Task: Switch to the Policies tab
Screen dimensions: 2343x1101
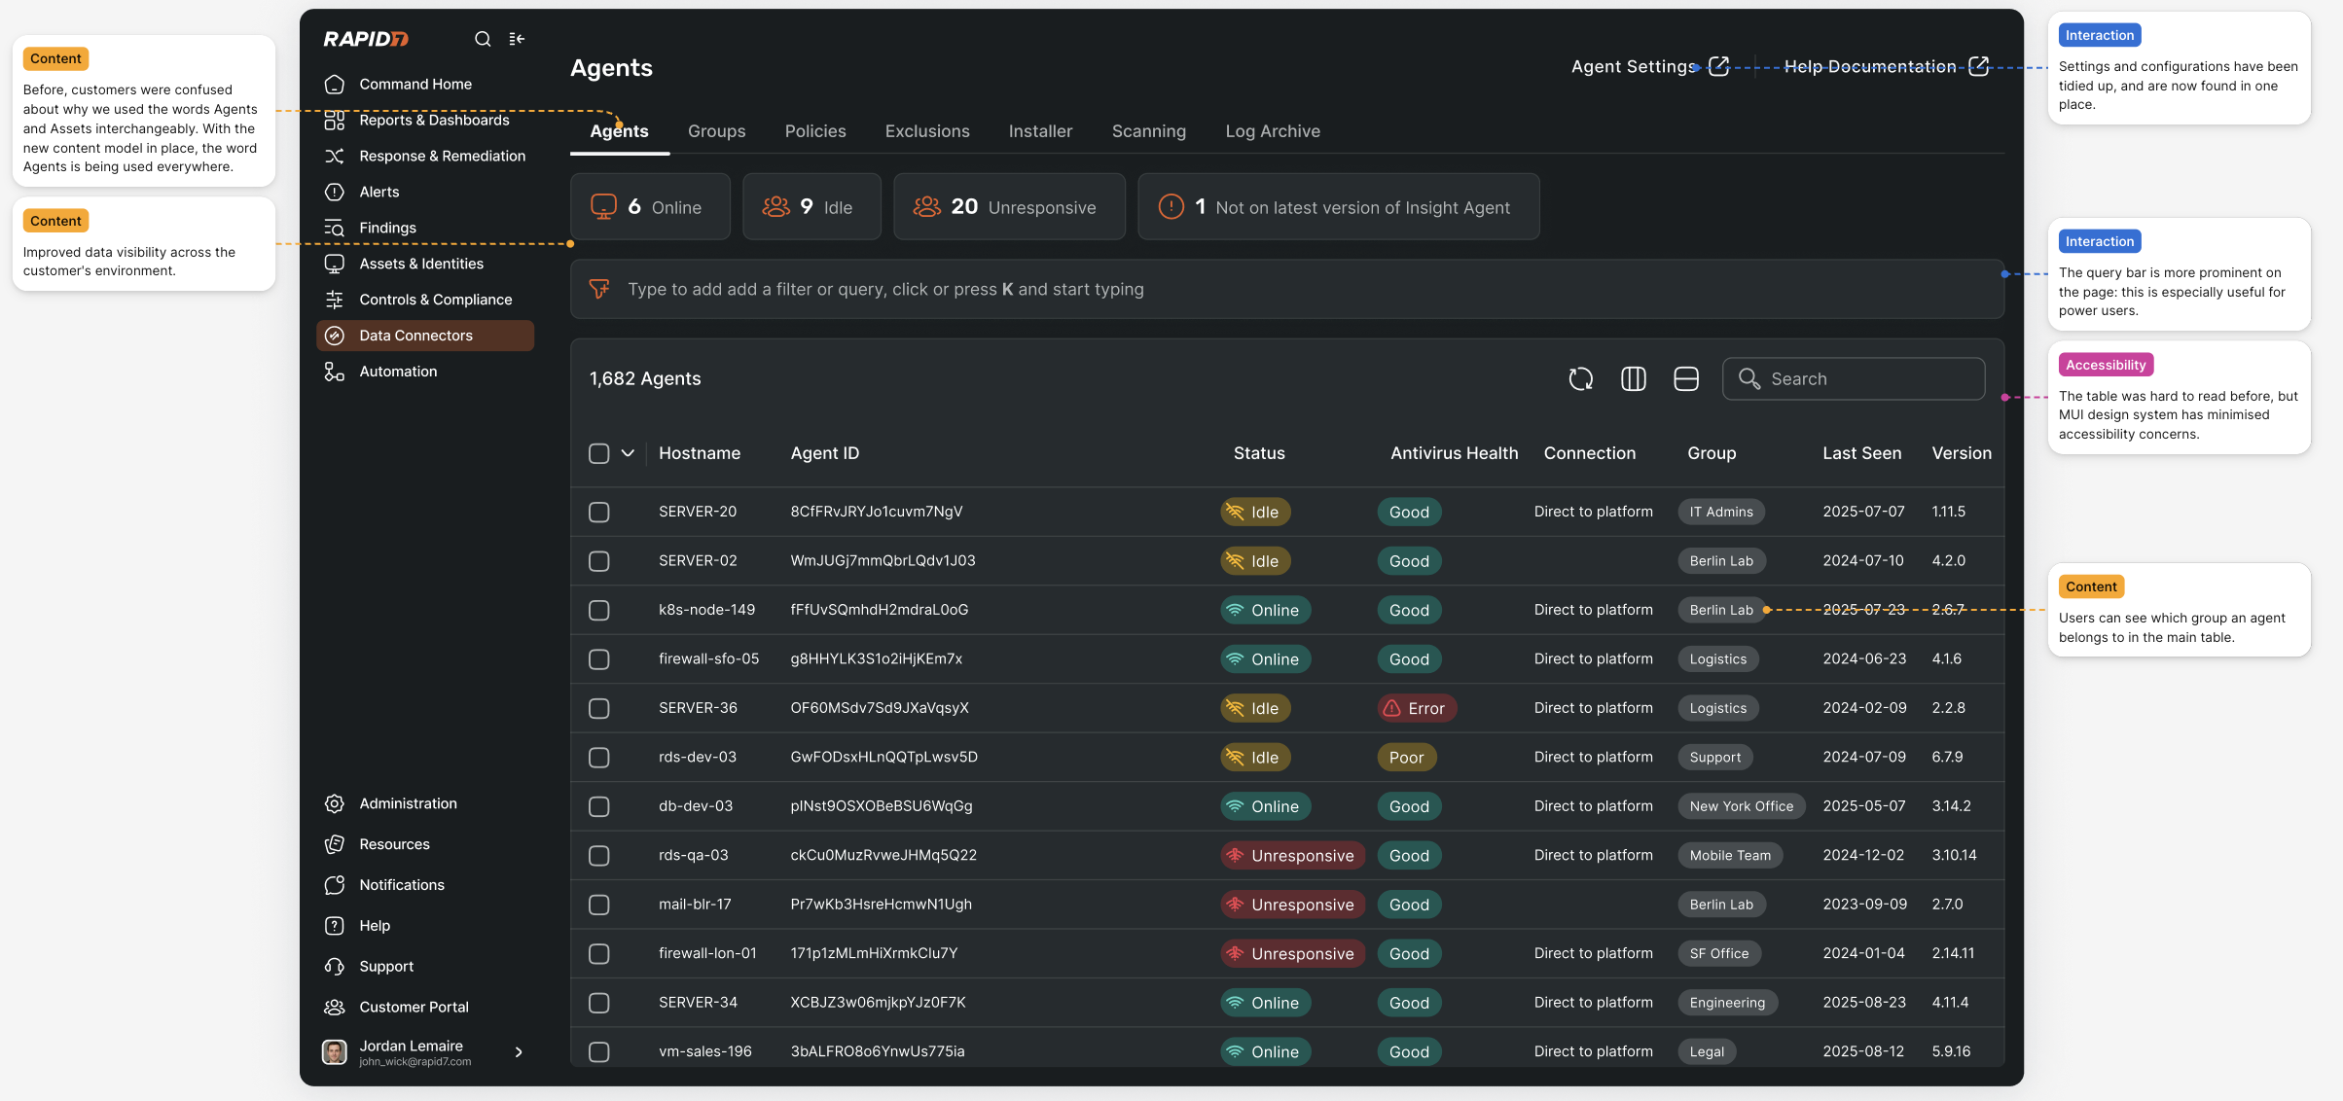Action: (814, 131)
